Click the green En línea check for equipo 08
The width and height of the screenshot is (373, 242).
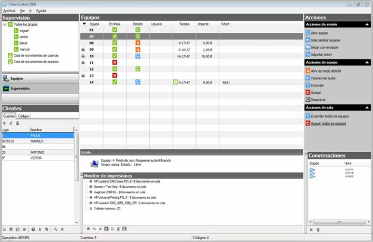coord(114,43)
